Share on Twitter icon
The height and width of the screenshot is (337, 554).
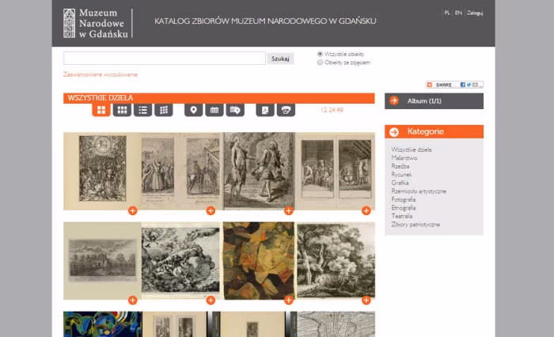pos(469,85)
